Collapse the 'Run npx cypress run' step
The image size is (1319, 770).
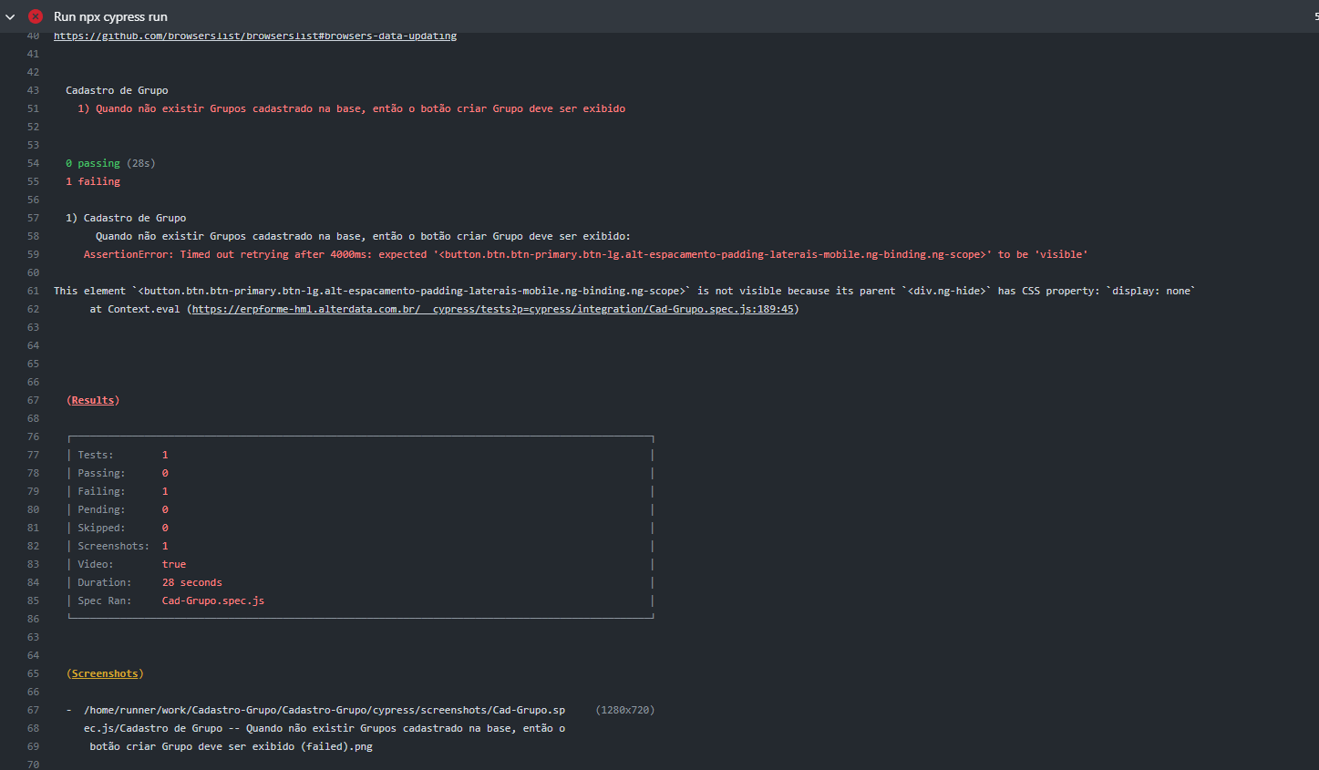[10, 16]
